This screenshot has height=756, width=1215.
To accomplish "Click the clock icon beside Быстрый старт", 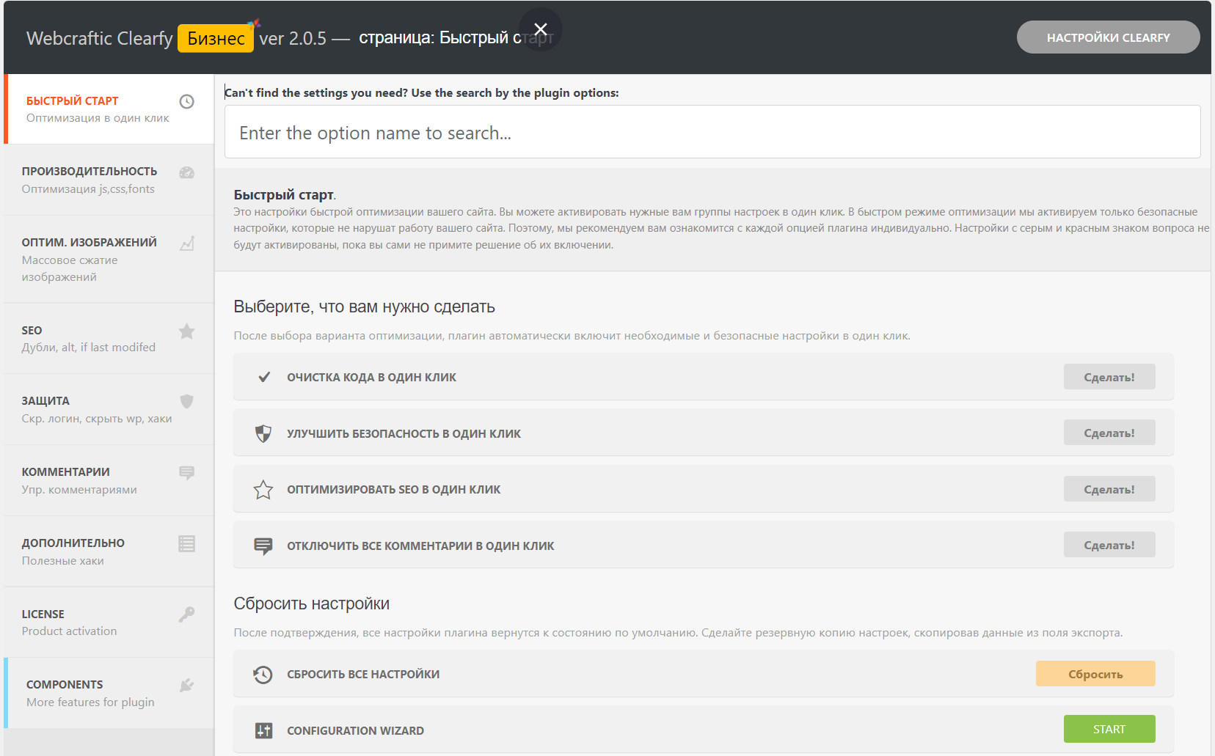I will 187,101.
